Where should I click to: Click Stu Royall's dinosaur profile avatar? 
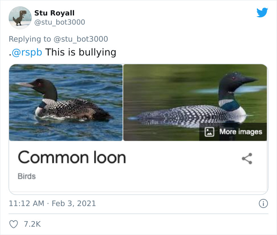tap(20, 18)
